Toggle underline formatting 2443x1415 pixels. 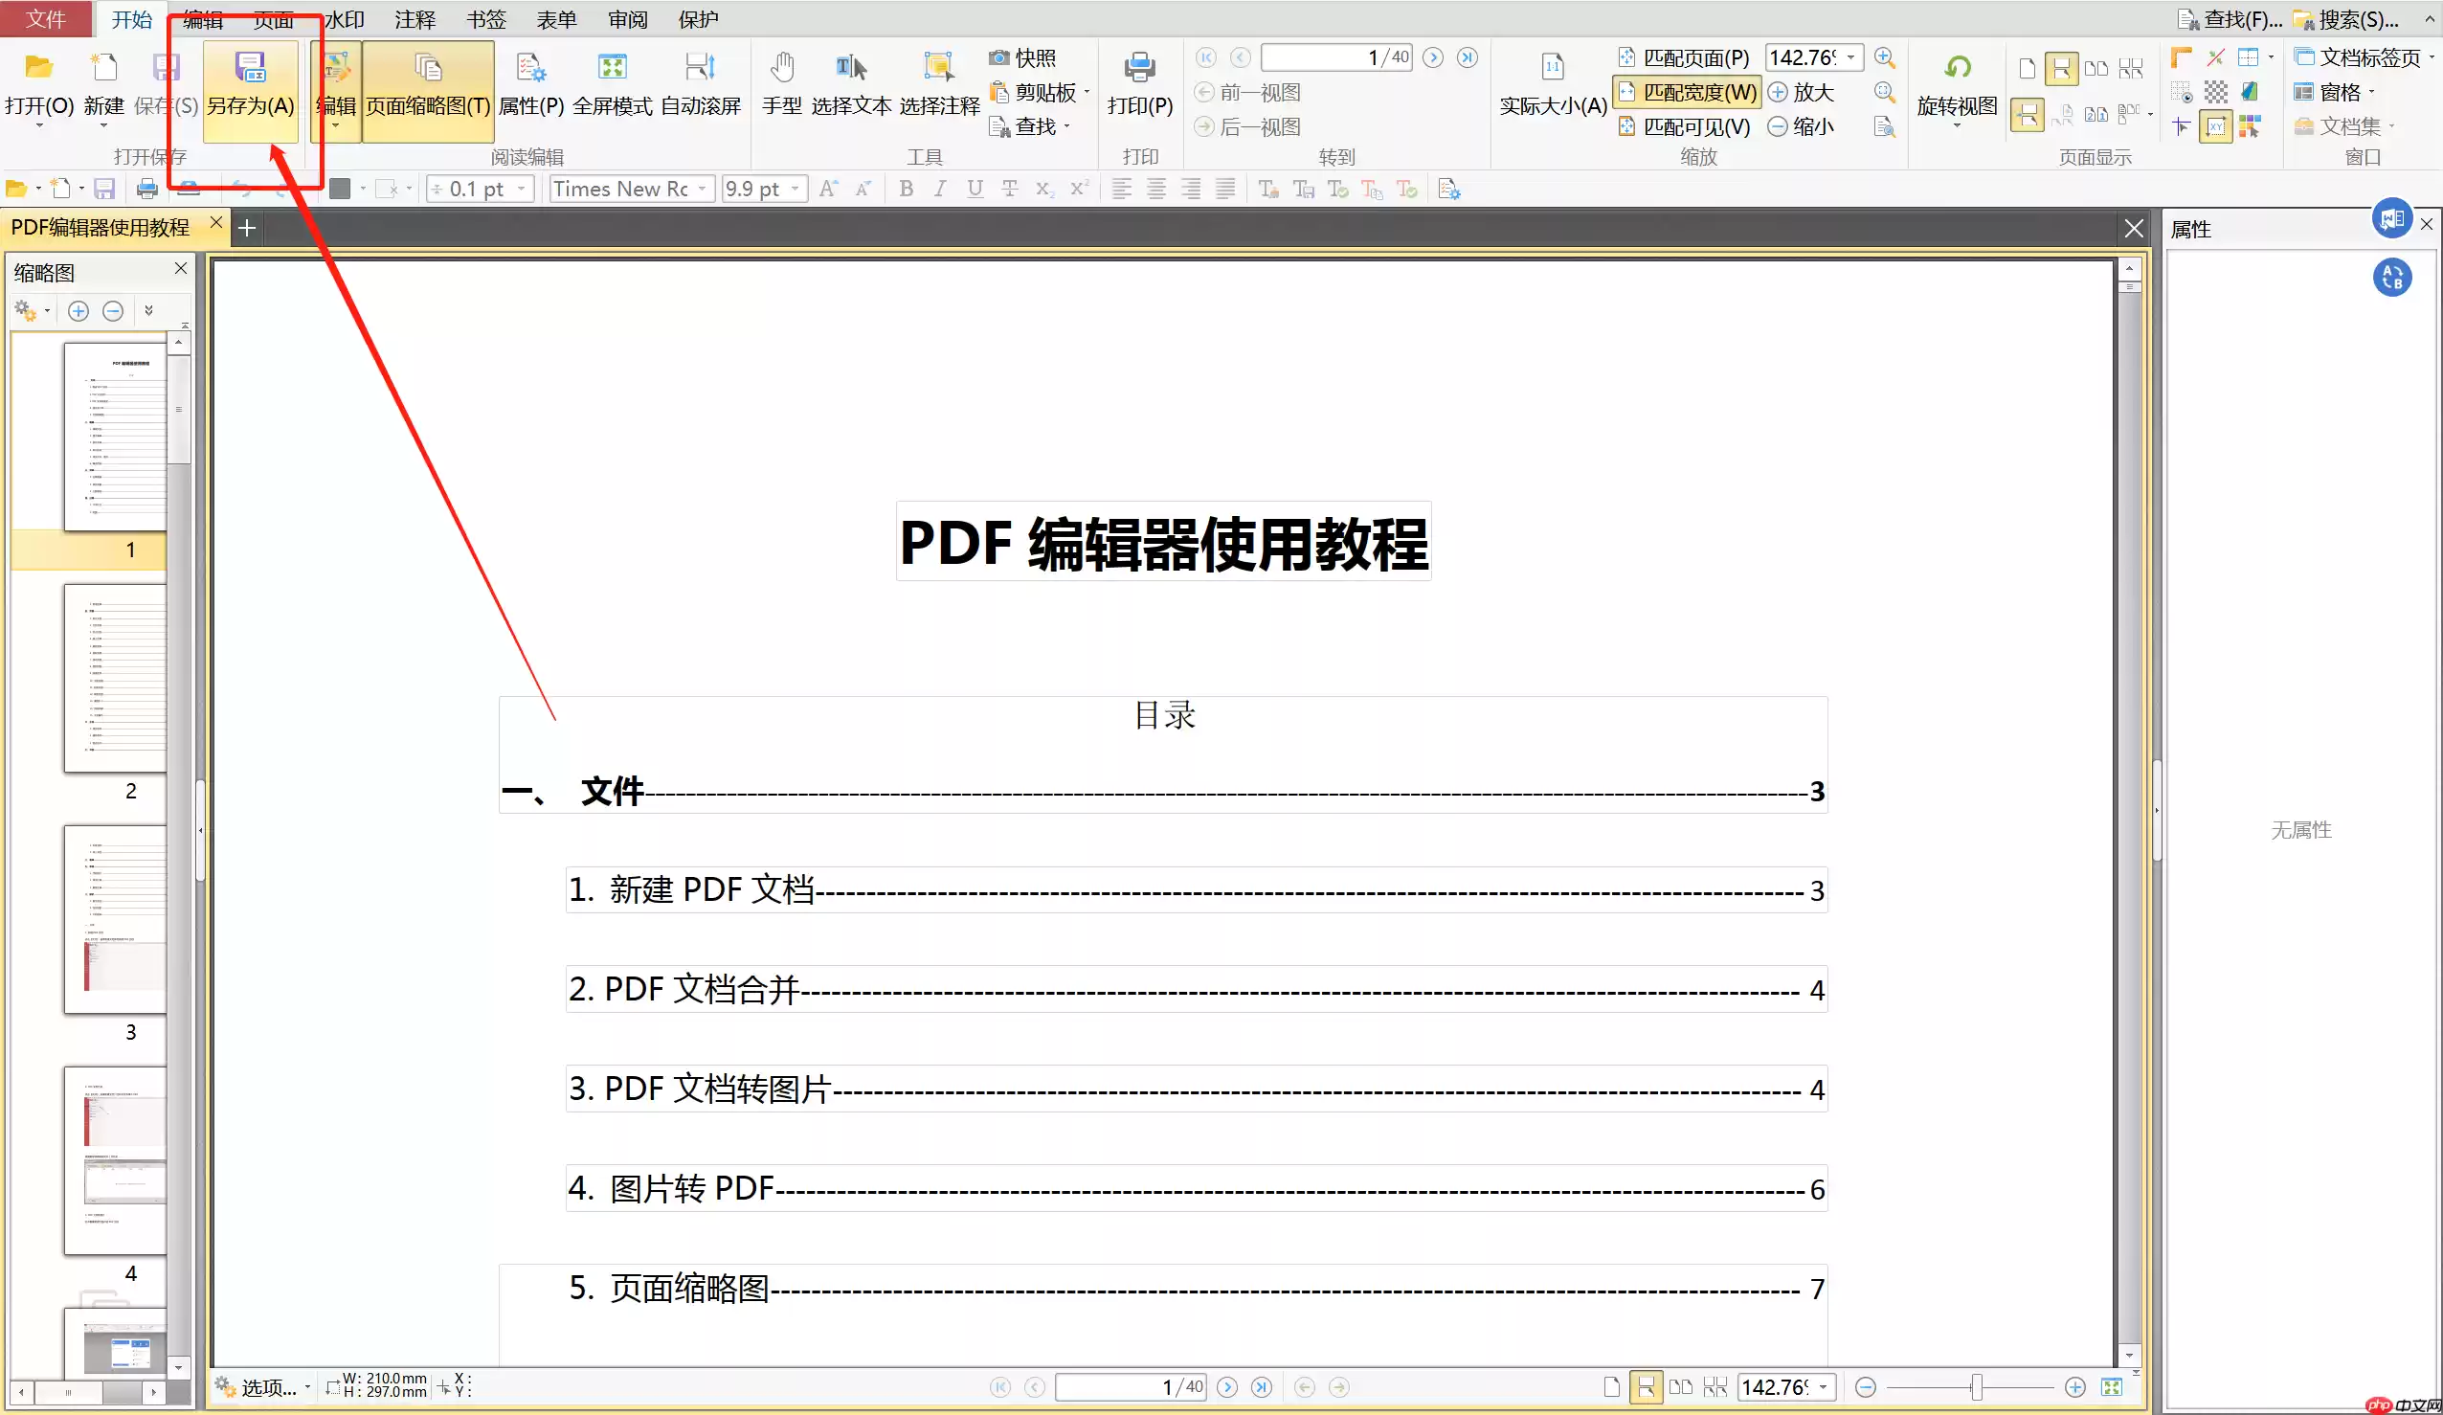point(975,189)
